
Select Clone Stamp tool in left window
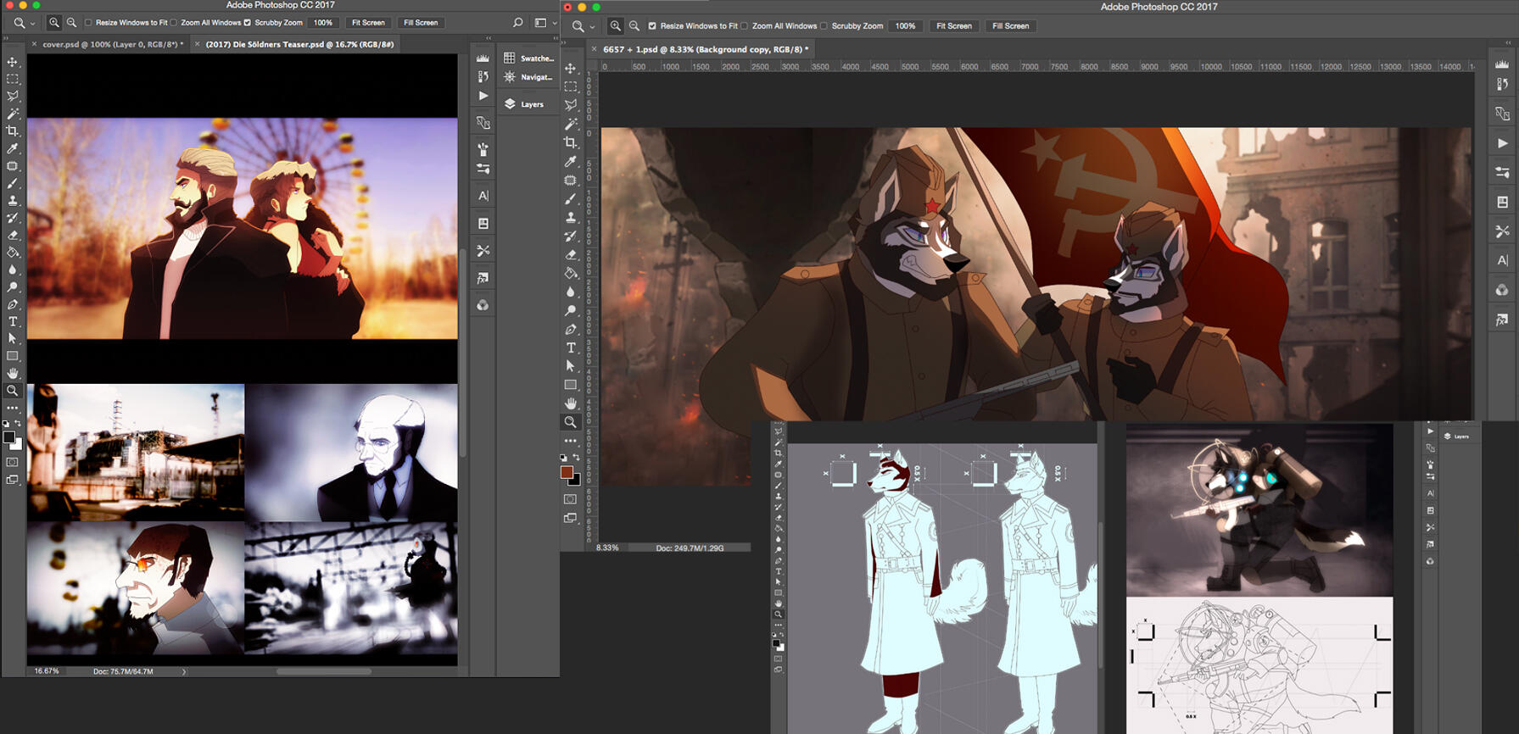click(x=13, y=200)
